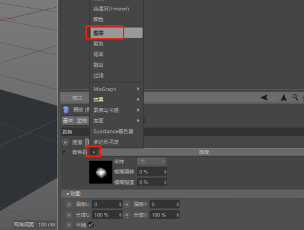Click the grid handle icon beside 模式
304x230 pixels.
(65, 98)
